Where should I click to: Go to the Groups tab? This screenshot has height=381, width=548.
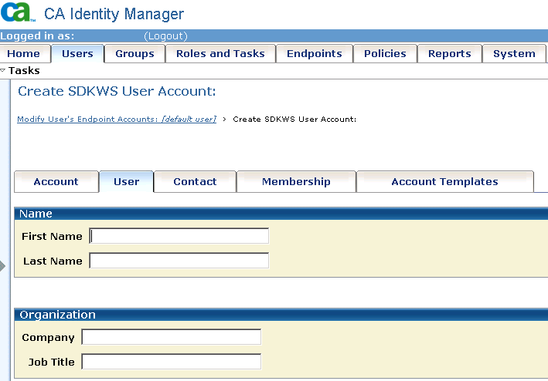click(134, 53)
